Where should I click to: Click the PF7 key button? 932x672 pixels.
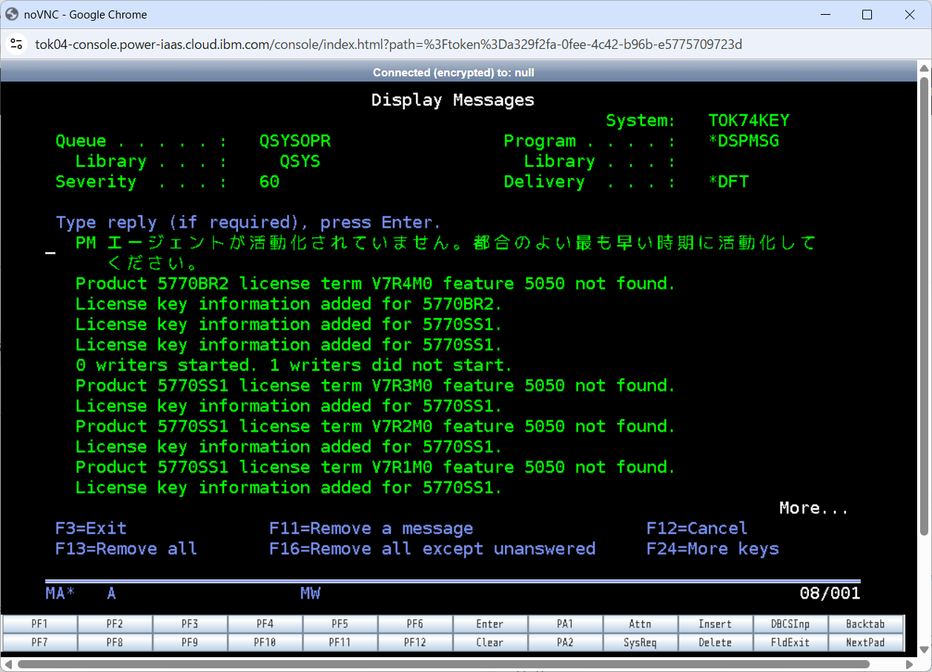[x=40, y=642]
